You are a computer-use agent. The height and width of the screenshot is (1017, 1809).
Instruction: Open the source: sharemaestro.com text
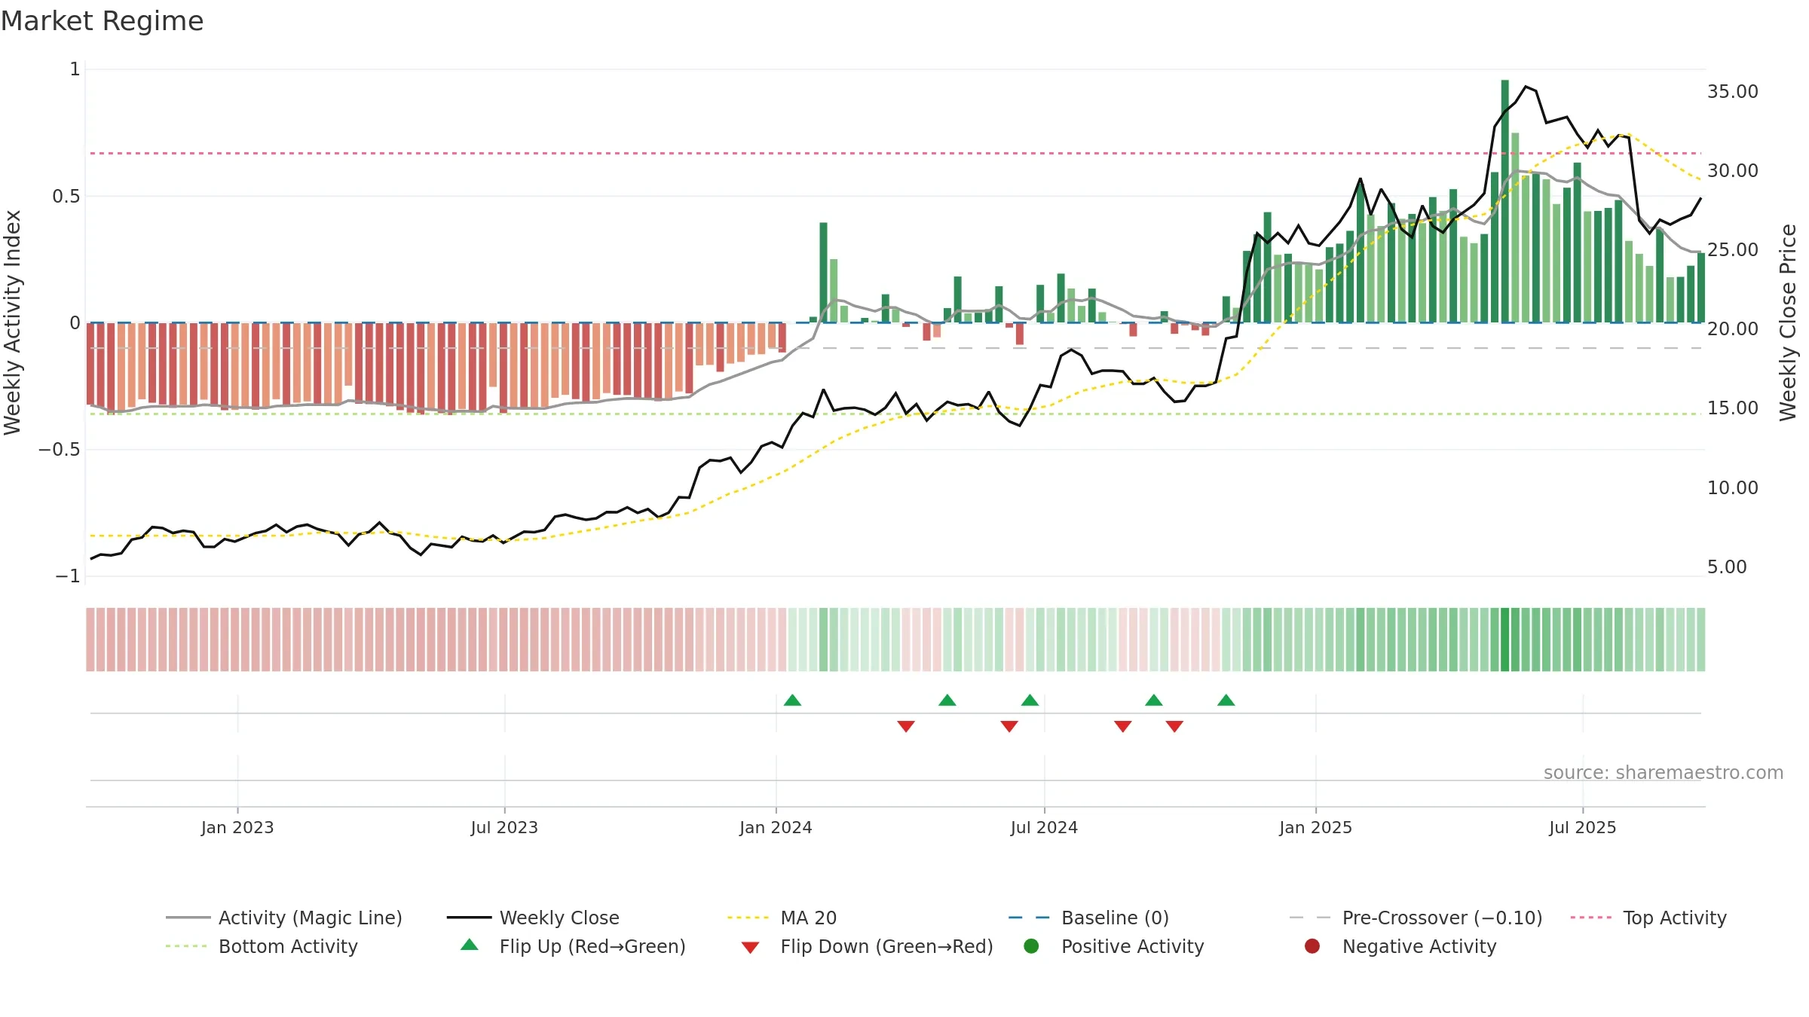pyautogui.click(x=1664, y=772)
